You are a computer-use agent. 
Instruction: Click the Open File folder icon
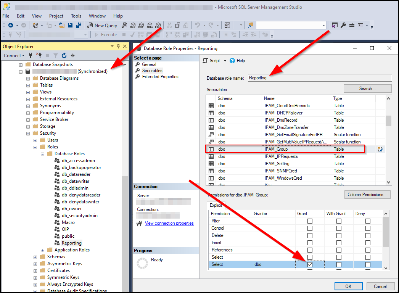pyautogui.click(x=61, y=25)
